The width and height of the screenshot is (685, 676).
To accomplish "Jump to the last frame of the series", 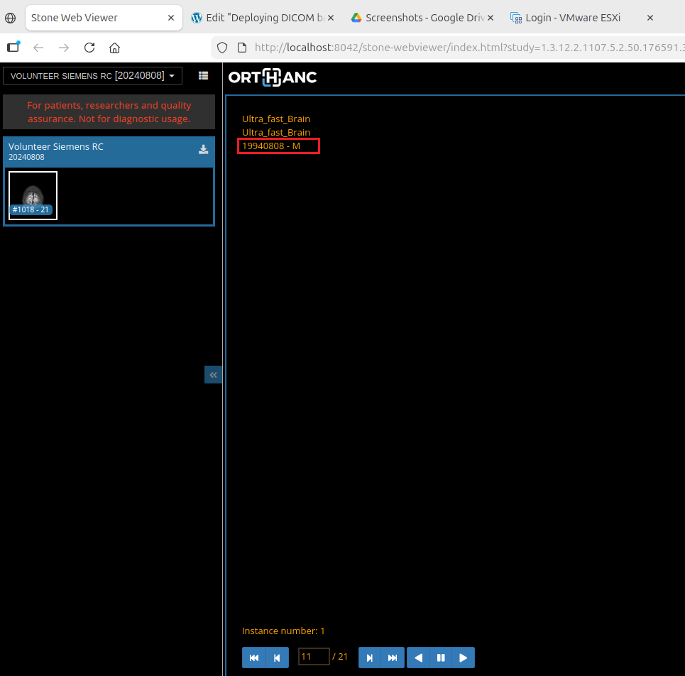I will pos(393,658).
